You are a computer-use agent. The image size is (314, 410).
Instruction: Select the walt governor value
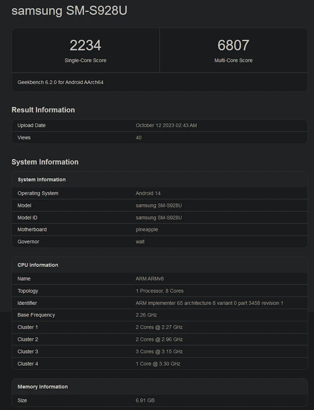140,242
